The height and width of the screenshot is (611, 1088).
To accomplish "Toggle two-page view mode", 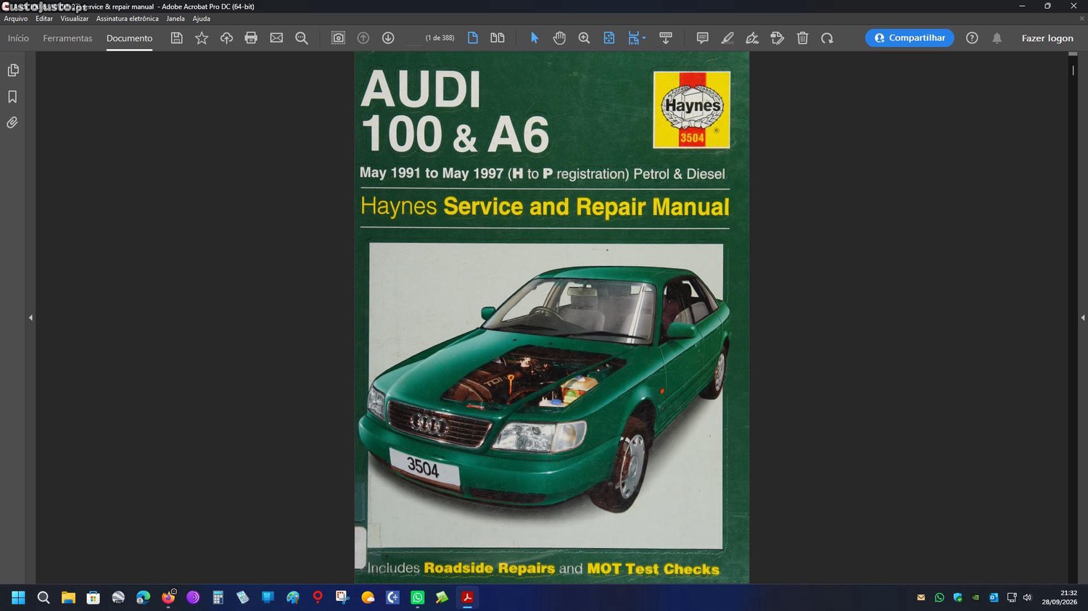I will click(498, 38).
